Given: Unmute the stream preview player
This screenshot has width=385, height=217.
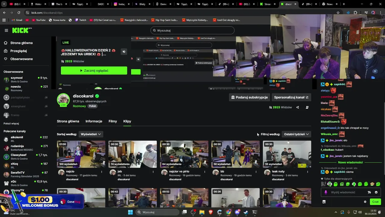Looking at the screenshot, I should (124, 52).
